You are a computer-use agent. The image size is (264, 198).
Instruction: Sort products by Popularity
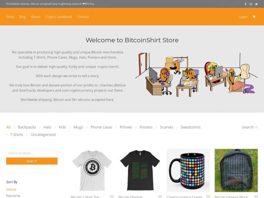(x=13, y=196)
